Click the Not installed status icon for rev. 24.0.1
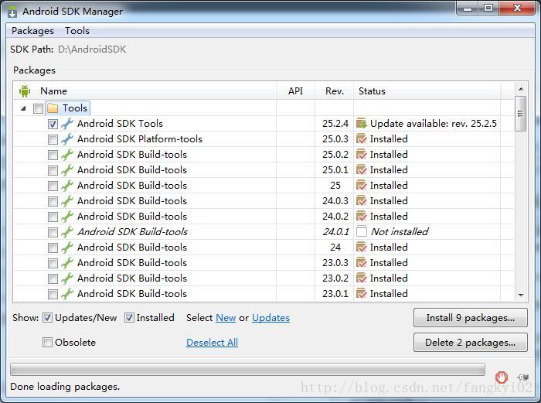The width and height of the screenshot is (541, 403). pos(361,232)
